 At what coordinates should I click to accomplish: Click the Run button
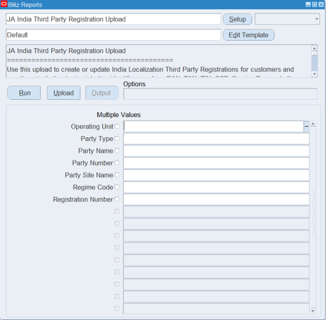pos(24,93)
